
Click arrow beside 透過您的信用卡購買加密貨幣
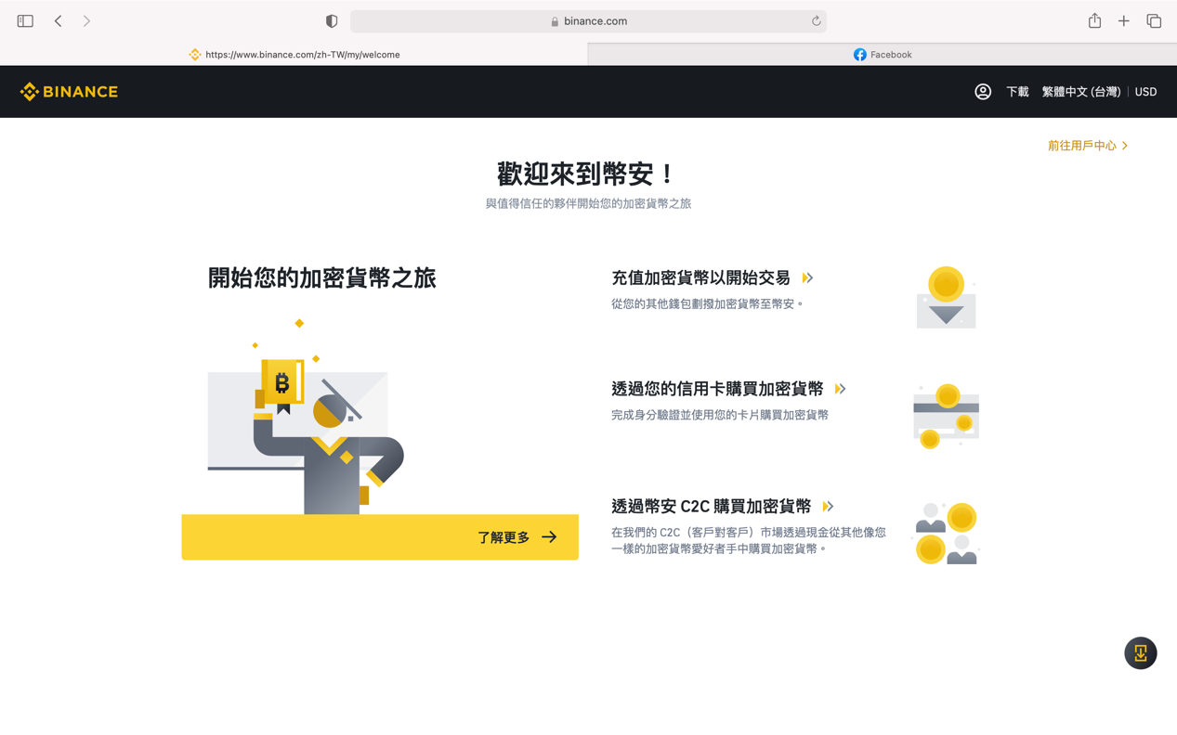click(x=841, y=389)
